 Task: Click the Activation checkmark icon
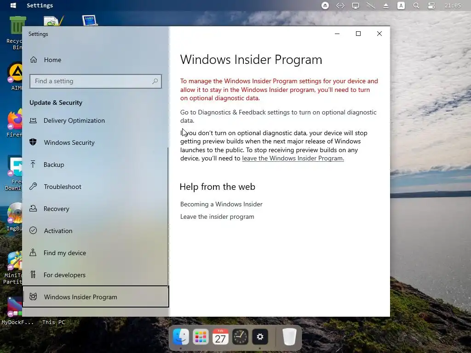tap(33, 231)
